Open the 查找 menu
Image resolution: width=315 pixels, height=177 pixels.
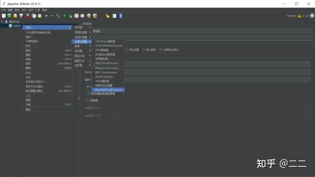17,10
